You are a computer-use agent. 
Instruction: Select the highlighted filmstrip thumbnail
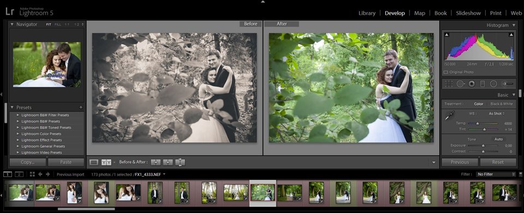coord(263,193)
